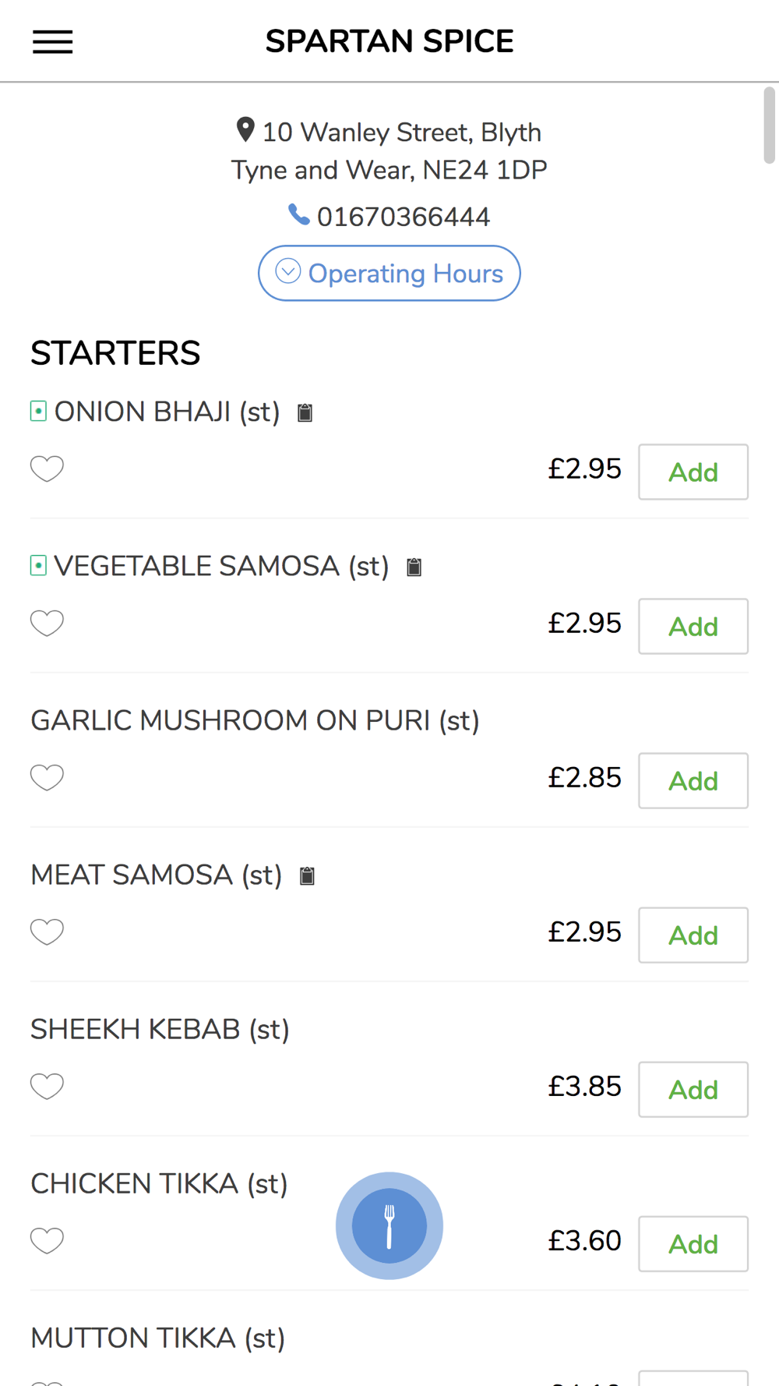Open clipboard info icon beside Meat Samosa
Image resolution: width=779 pixels, height=1386 pixels.
[x=308, y=875]
